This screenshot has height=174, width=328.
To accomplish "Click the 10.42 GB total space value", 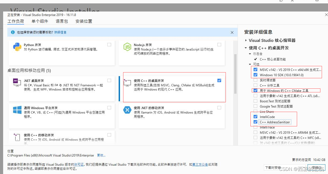I will tap(319, 160).
